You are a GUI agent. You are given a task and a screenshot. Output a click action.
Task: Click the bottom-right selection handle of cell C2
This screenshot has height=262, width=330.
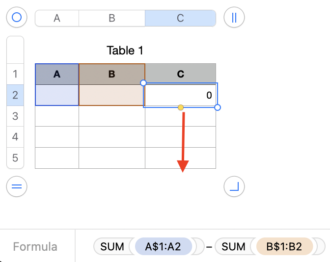pos(218,107)
